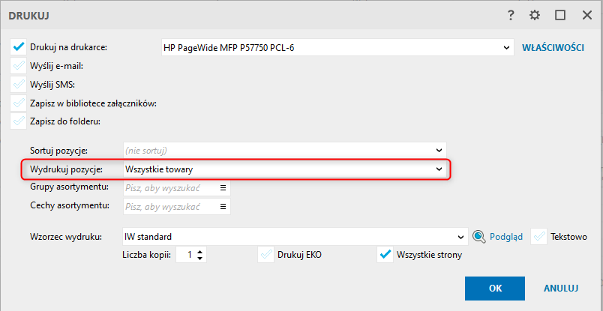Open dialog settings via gear icon
Viewport: 603px width, 311px height.
pyautogui.click(x=534, y=16)
